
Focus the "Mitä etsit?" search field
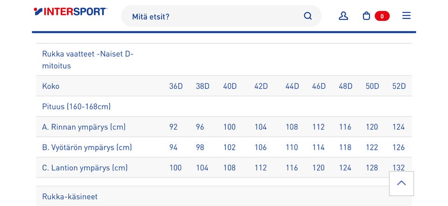tap(215, 16)
